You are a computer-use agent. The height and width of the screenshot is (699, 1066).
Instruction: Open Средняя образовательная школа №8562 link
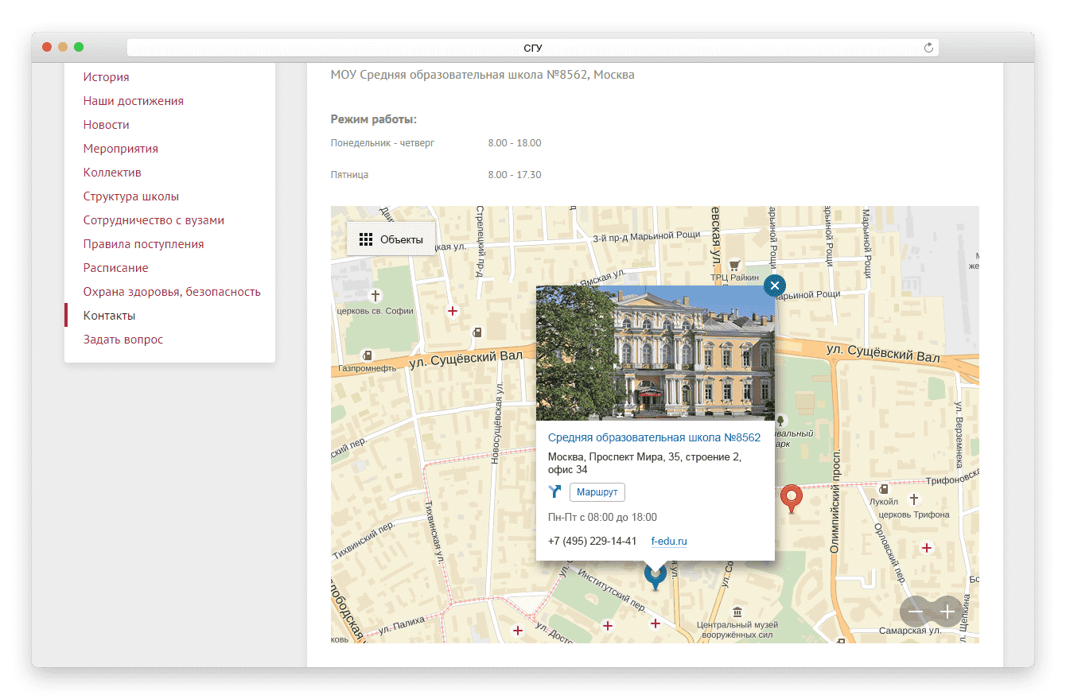point(654,437)
